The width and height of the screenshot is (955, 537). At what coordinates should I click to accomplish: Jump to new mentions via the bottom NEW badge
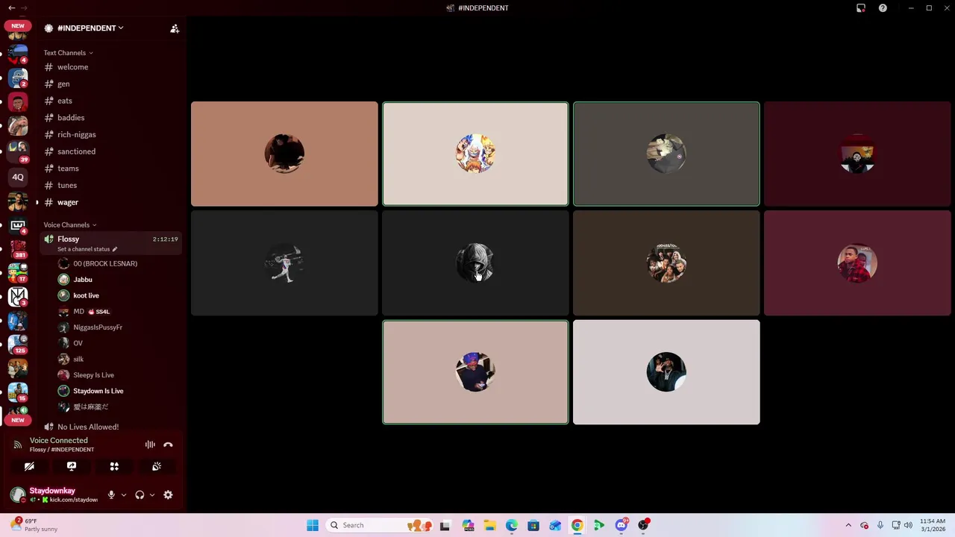point(18,420)
